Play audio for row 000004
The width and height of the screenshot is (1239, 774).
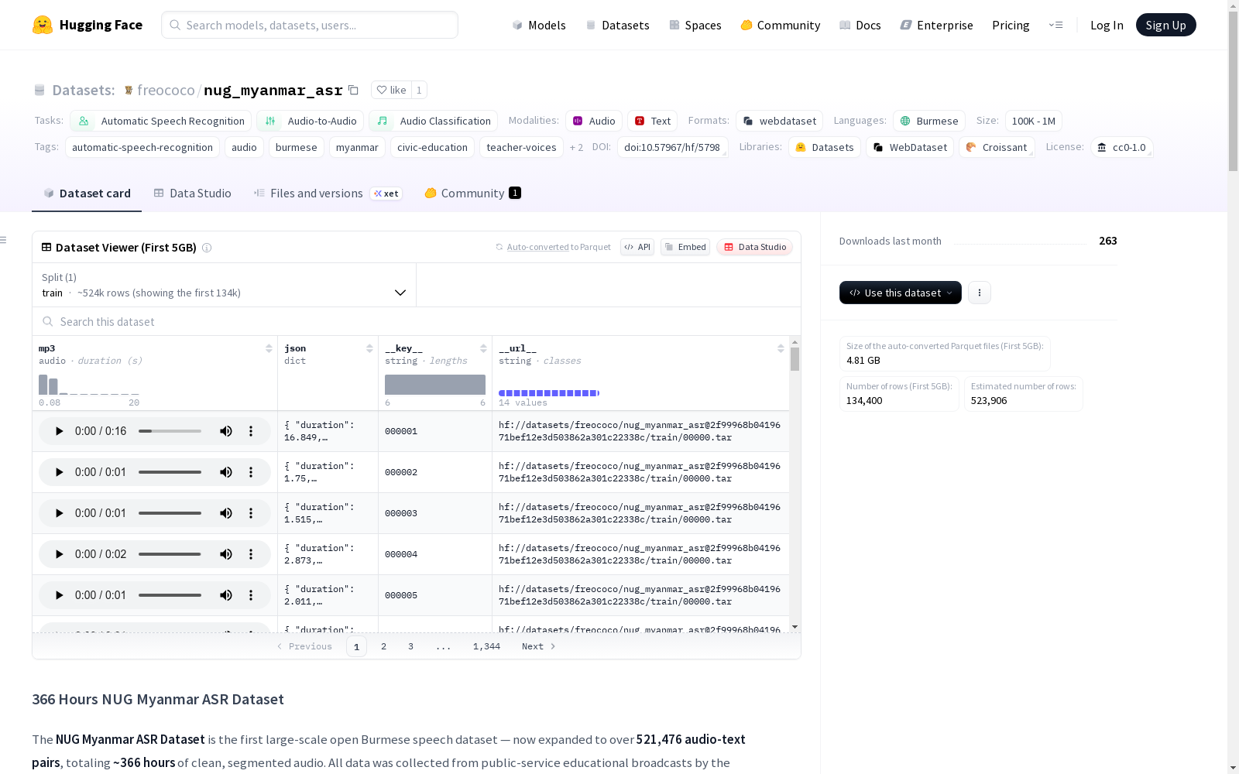59,554
